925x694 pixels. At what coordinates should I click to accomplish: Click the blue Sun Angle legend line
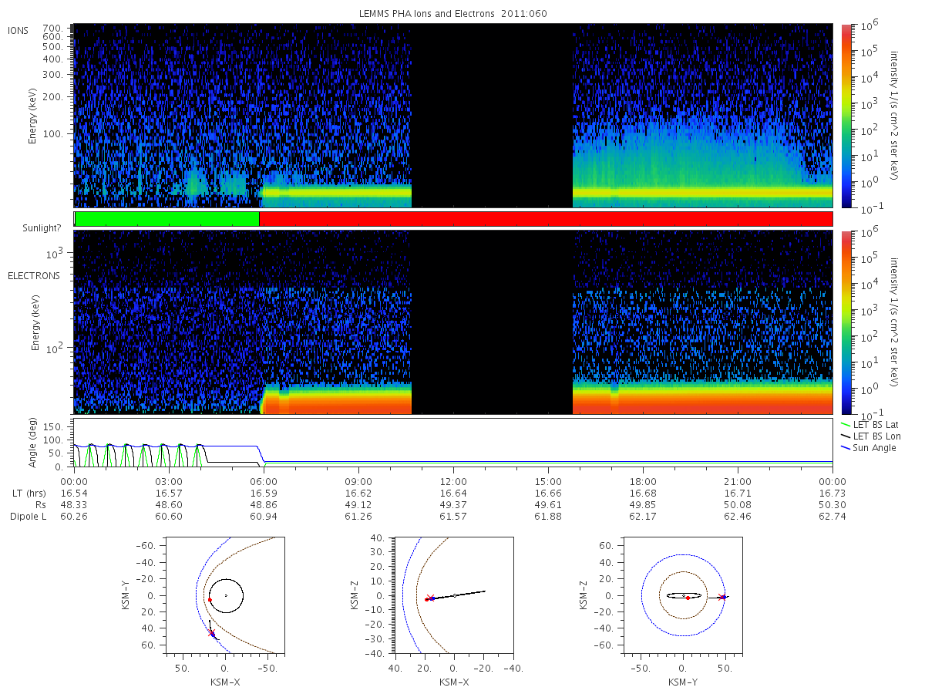coord(846,448)
